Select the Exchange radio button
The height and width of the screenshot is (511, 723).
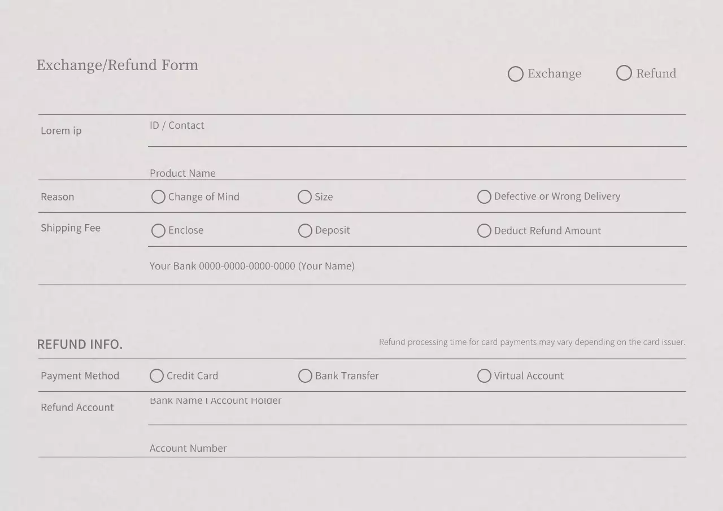(x=516, y=74)
